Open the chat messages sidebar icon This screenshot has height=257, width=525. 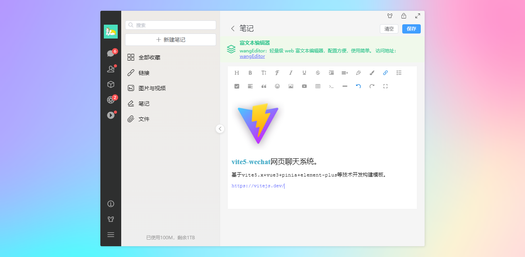111,52
